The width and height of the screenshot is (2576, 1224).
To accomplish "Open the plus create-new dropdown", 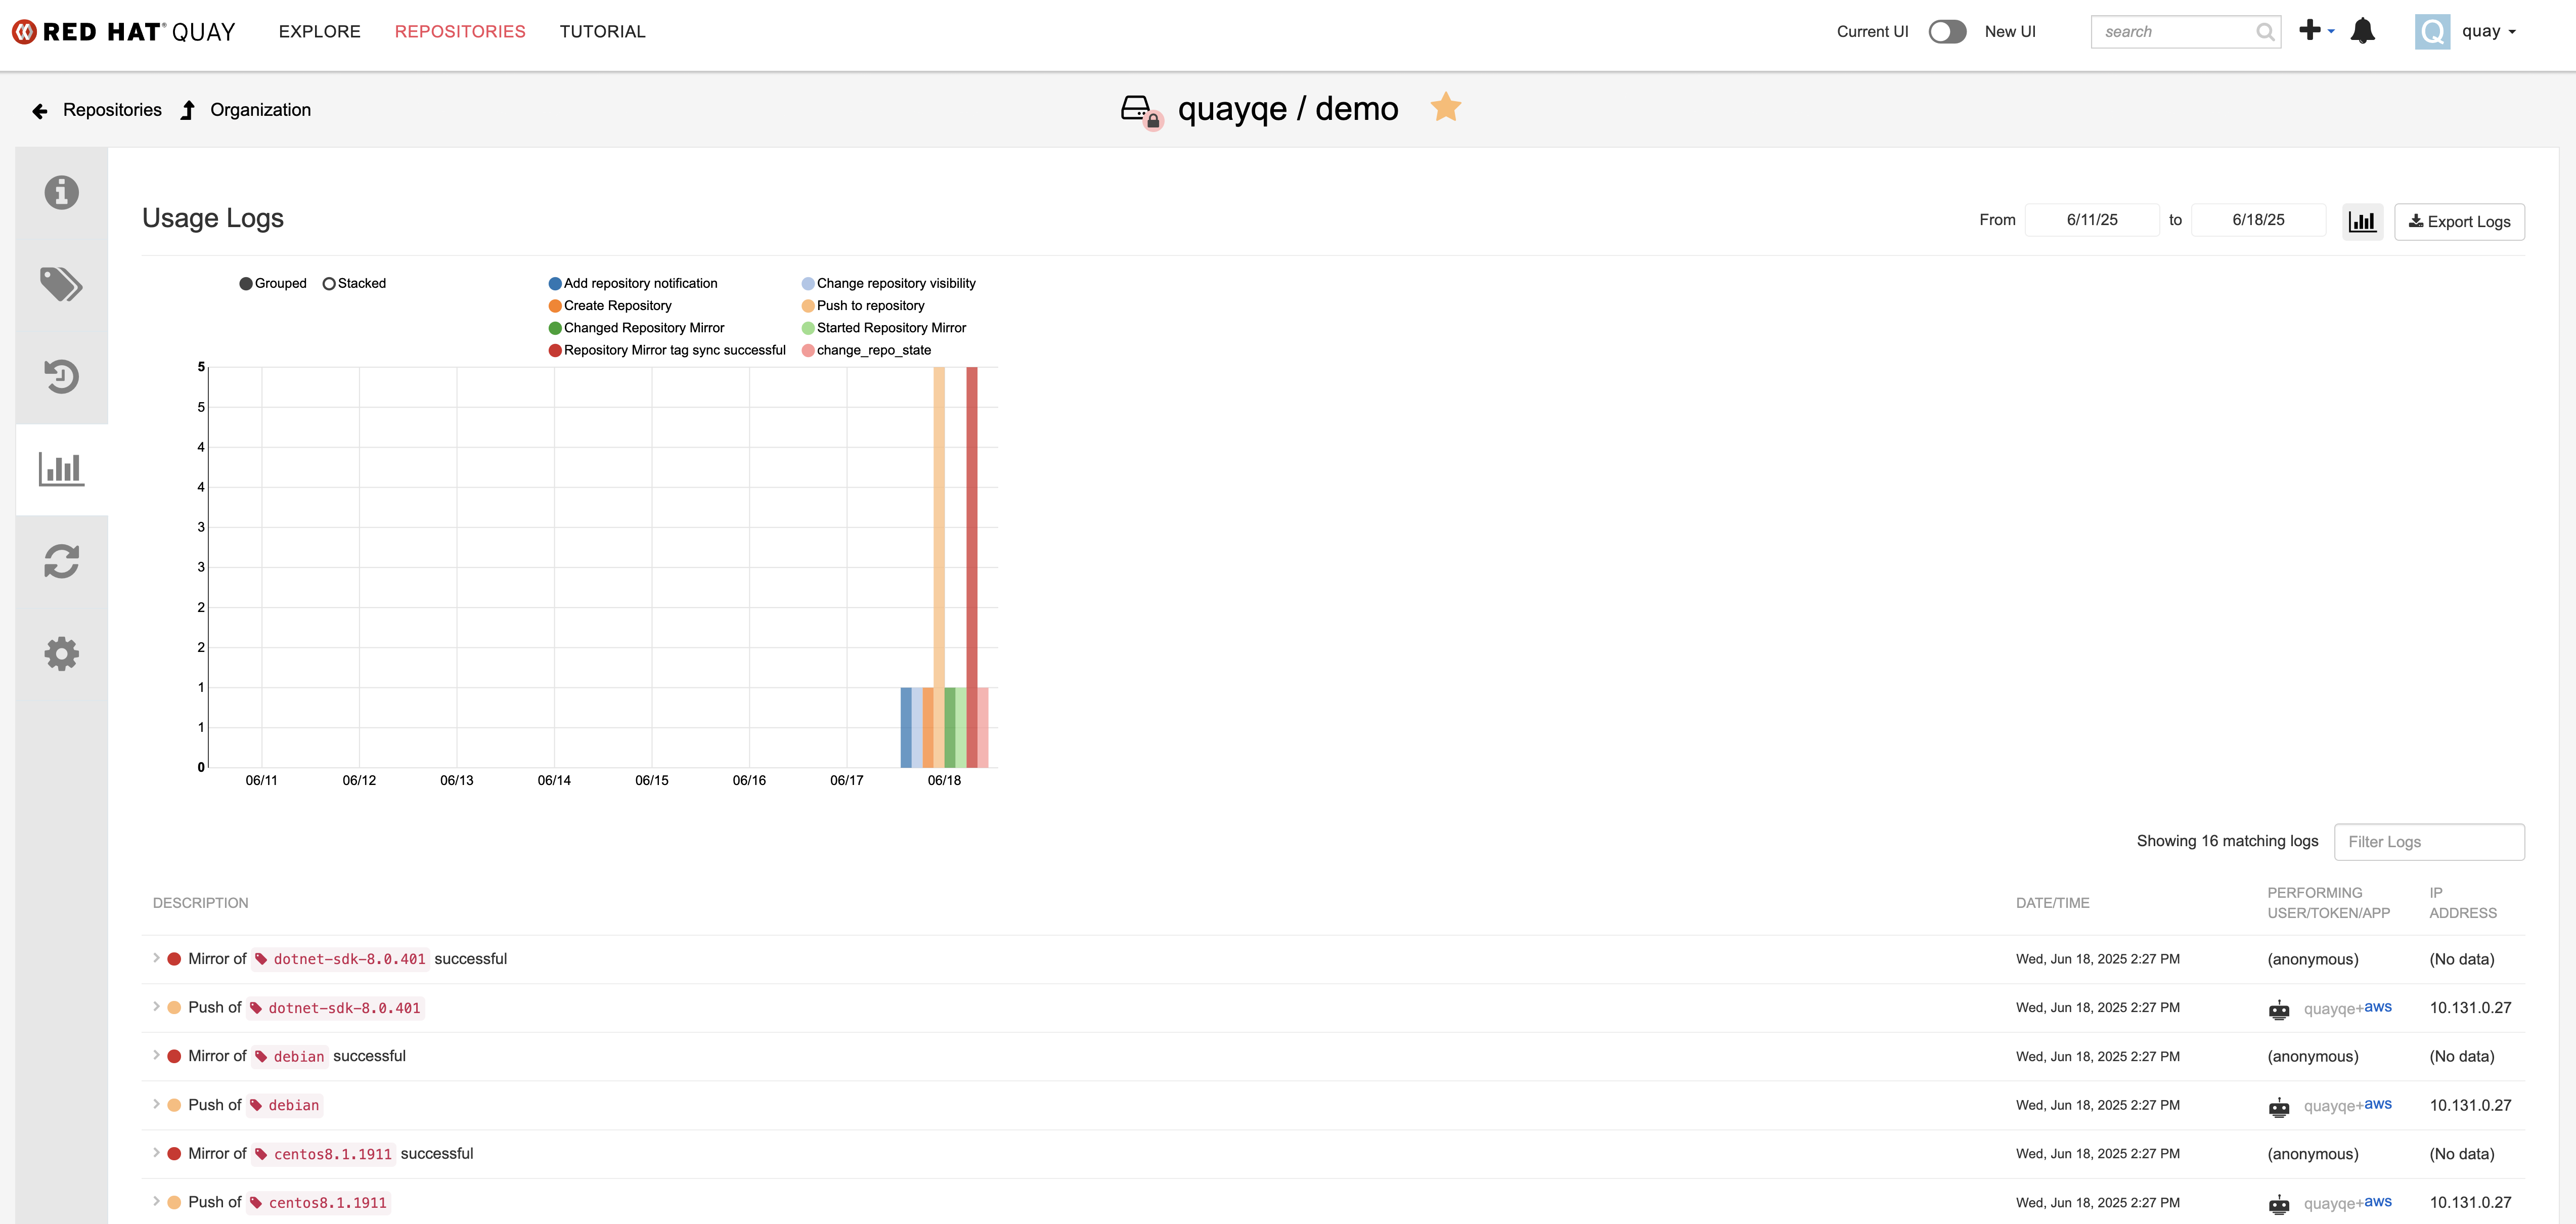I will click(2316, 31).
